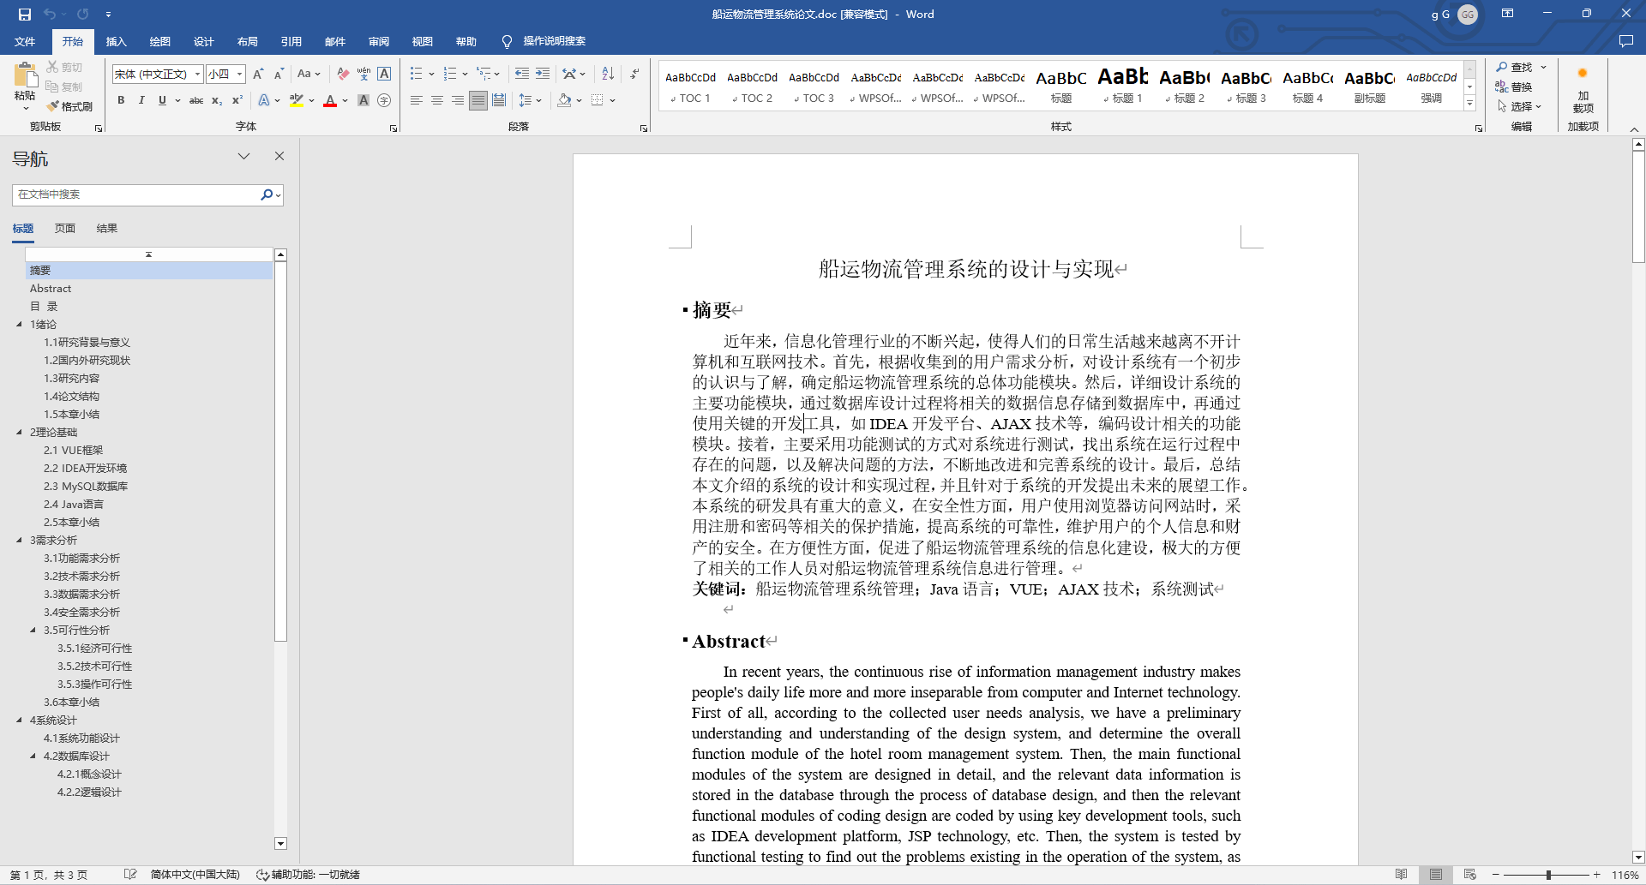This screenshot has height=885, width=1646.
Task: Open bullet list style dropdown arrow
Action: 431,74
